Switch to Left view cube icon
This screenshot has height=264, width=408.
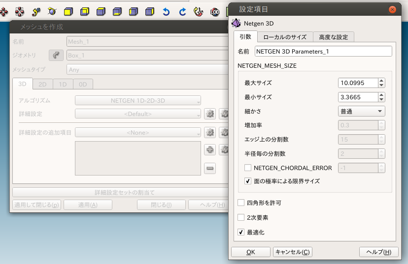pyautogui.click(x=133, y=12)
